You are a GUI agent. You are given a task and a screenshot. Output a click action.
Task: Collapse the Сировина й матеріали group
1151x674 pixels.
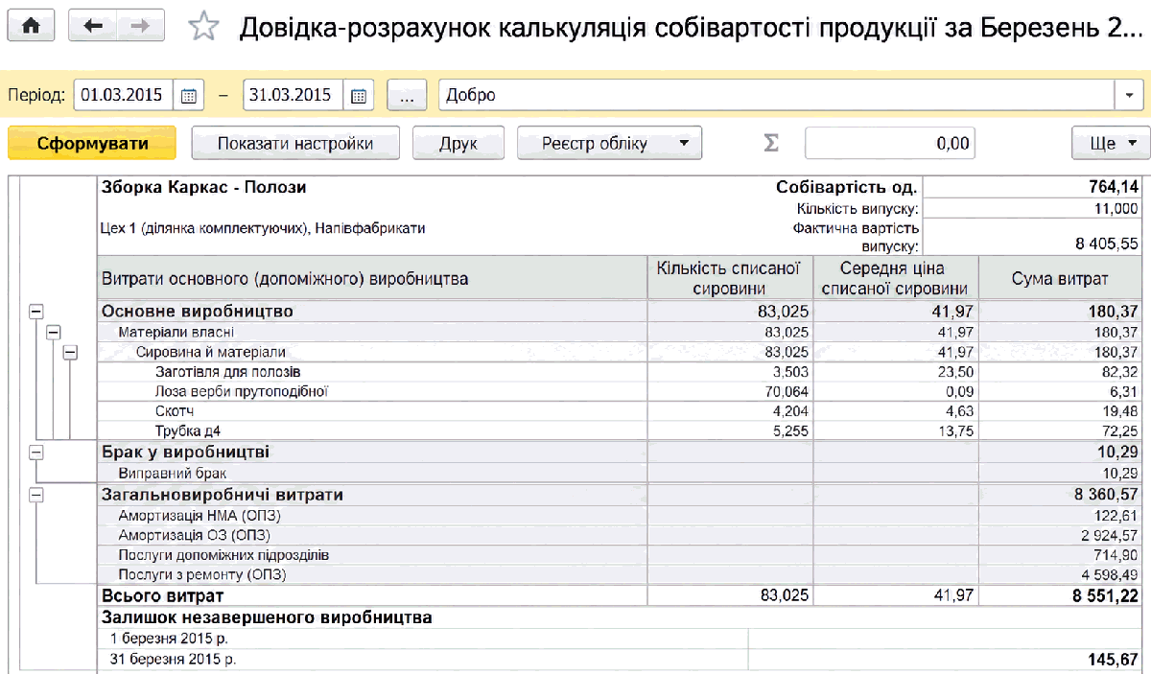(69, 352)
